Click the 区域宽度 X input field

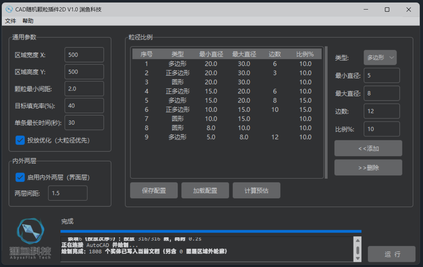pyautogui.click(x=84, y=55)
